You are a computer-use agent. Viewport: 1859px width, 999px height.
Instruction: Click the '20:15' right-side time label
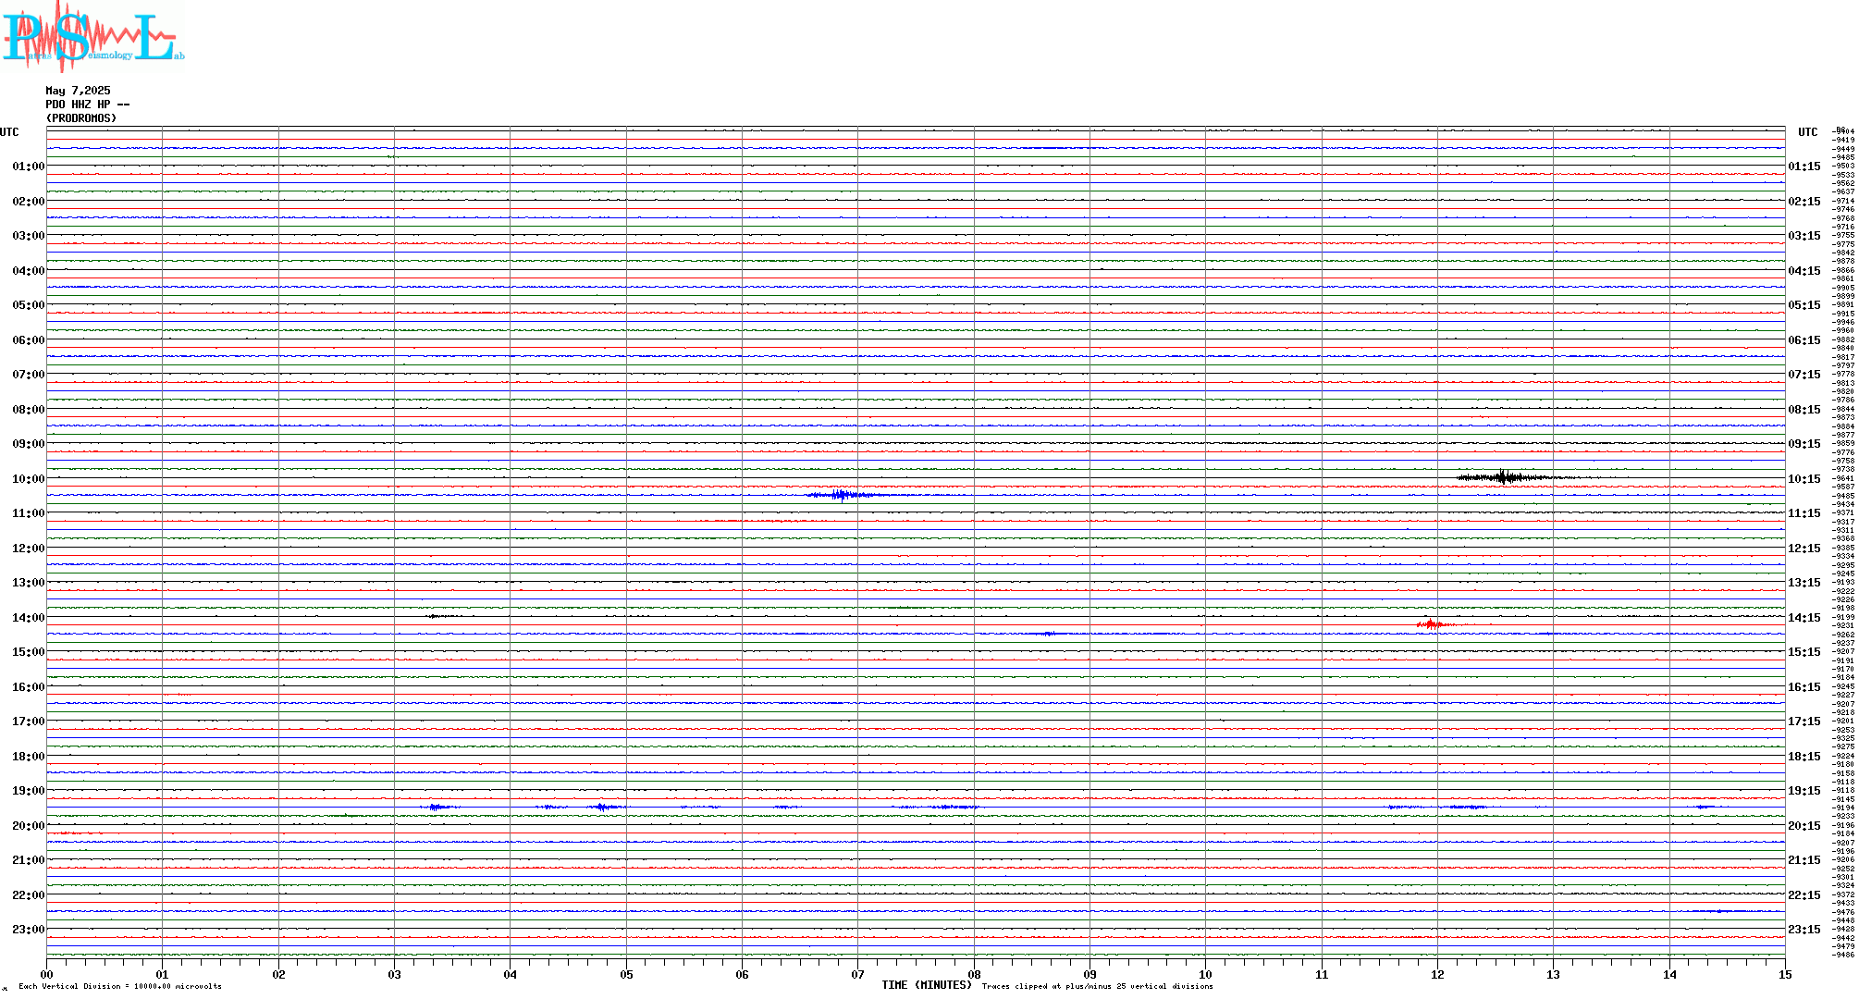click(x=1804, y=826)
